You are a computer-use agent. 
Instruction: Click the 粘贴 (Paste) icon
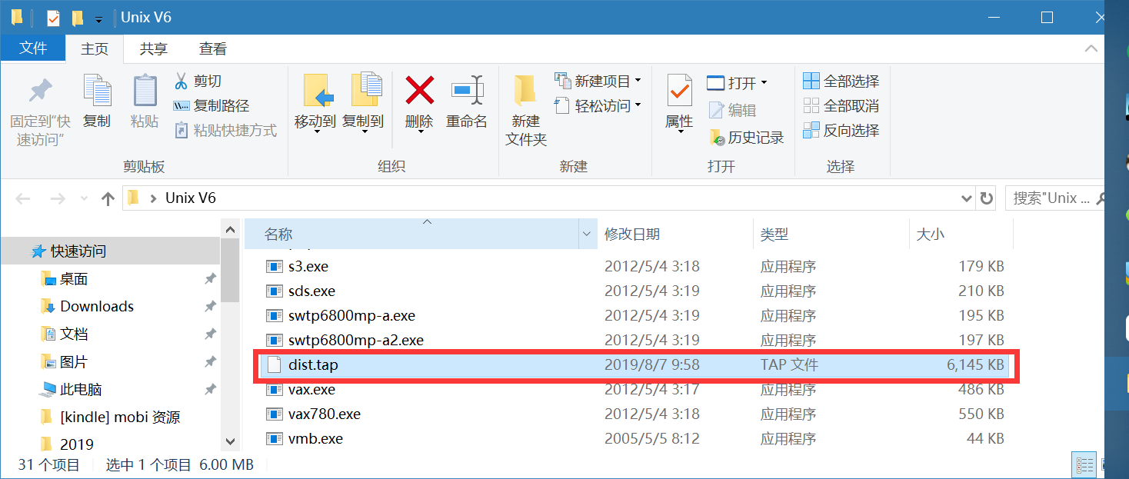[x=144, y=100]
